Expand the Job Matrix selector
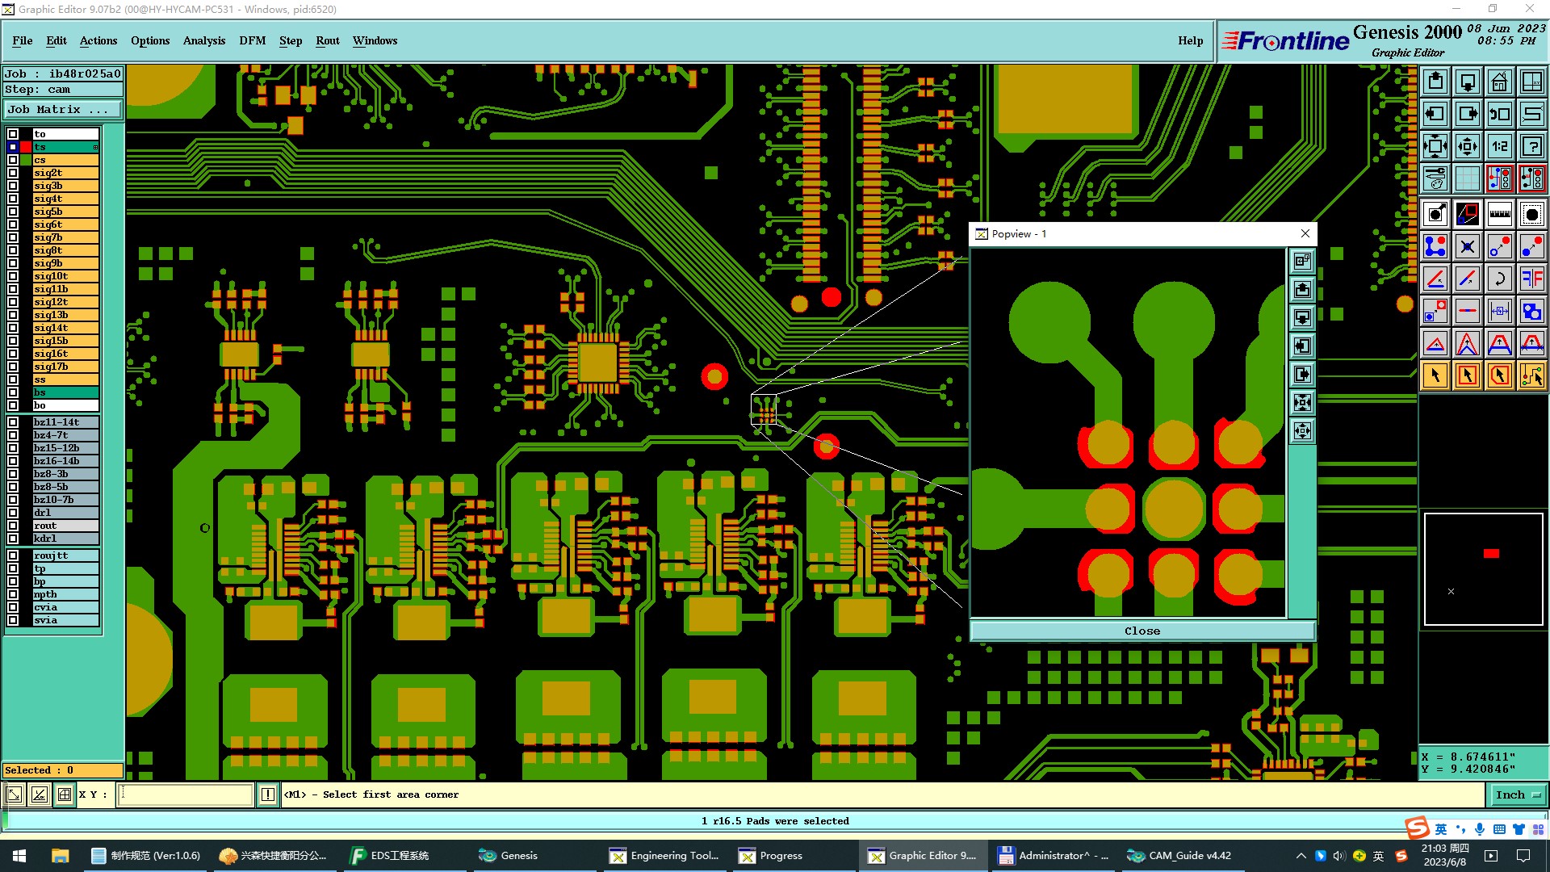Viewport: 1550px width, 872px height. 63,110
